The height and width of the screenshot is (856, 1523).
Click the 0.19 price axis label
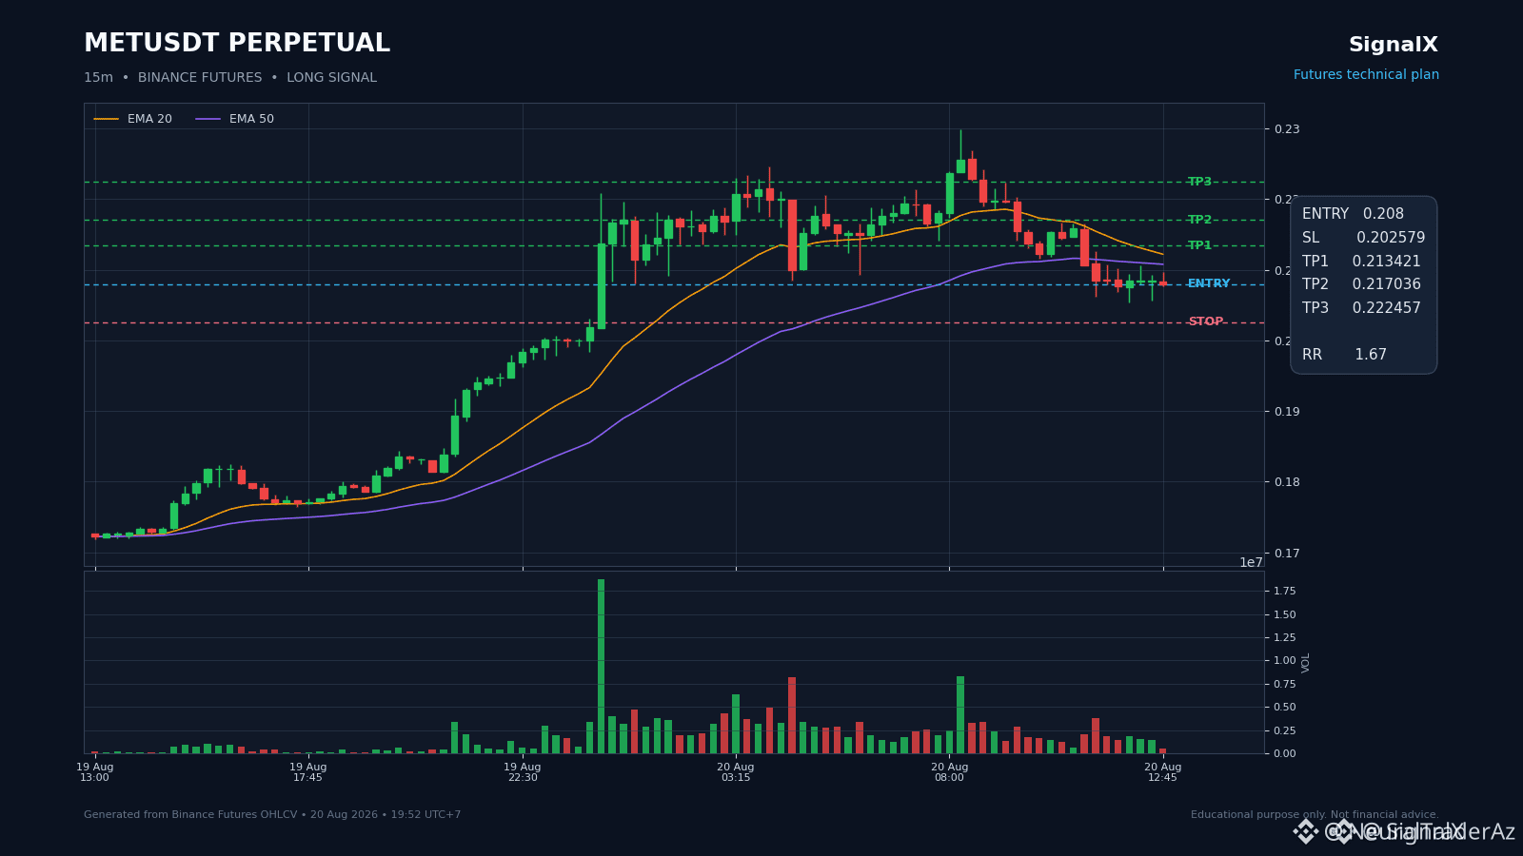pyautogui.click(x=1287, y=412)
